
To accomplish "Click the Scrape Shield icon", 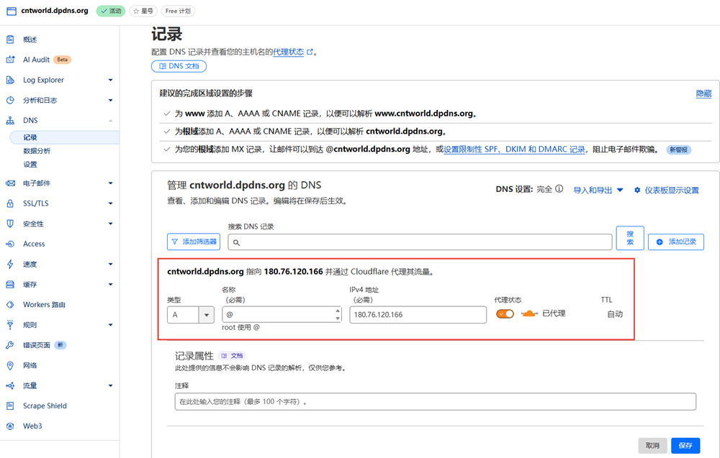I will 10,406.
